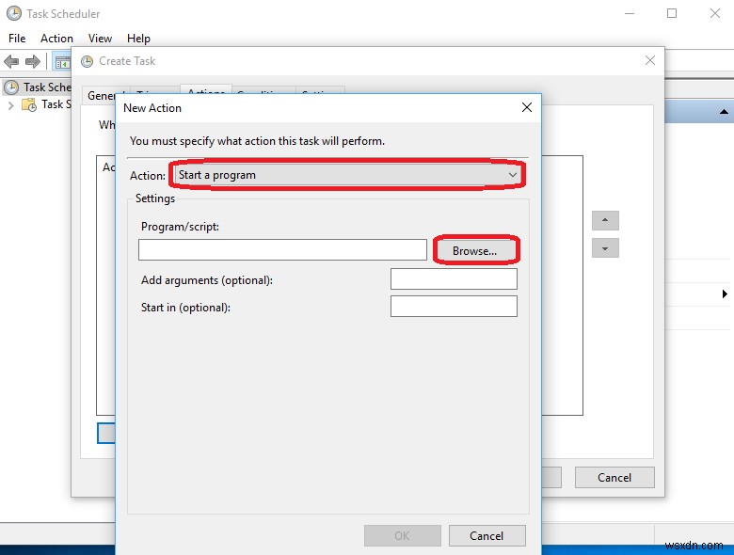Open the Action menu
This screenshot has height=555, width=734.
56,39
